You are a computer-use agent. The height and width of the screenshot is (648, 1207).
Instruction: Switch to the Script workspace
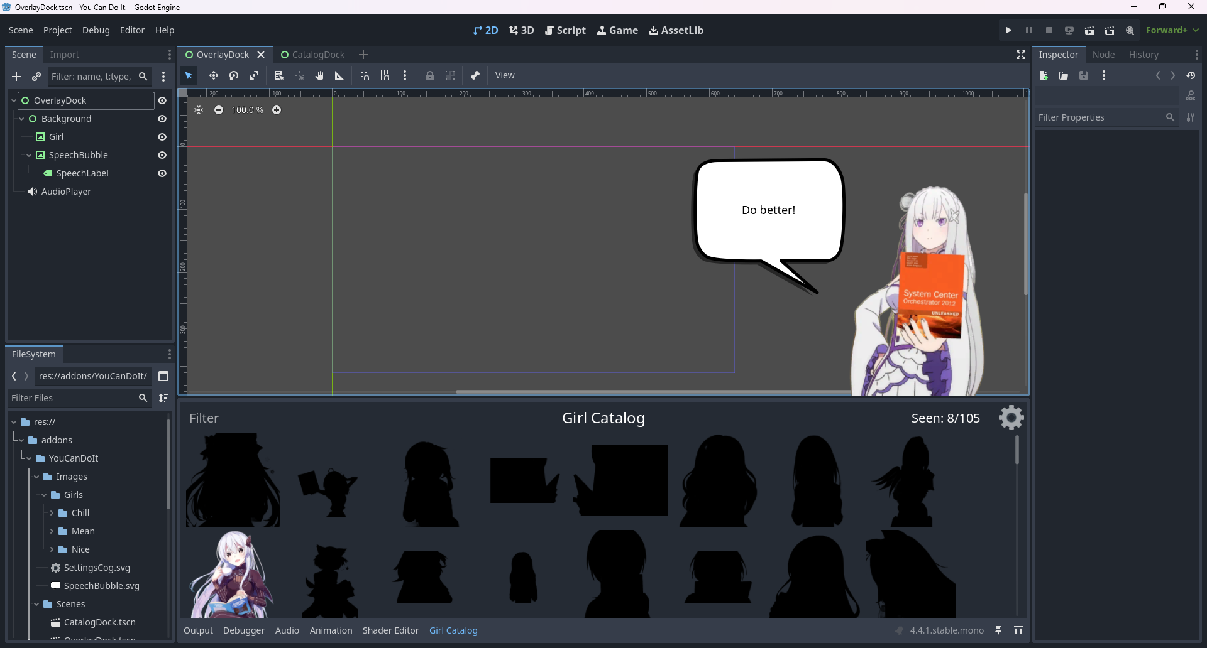(x=565, y=30)
